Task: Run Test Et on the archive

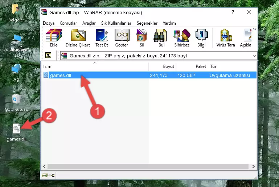Action: pyautogui.click(x=102, y=38)
